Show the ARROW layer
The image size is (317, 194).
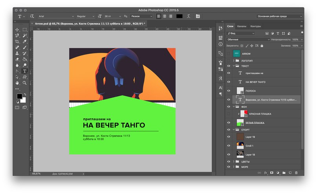click(x=229, y=53)
